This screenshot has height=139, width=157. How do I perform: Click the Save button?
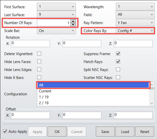[x=105, y=132]
